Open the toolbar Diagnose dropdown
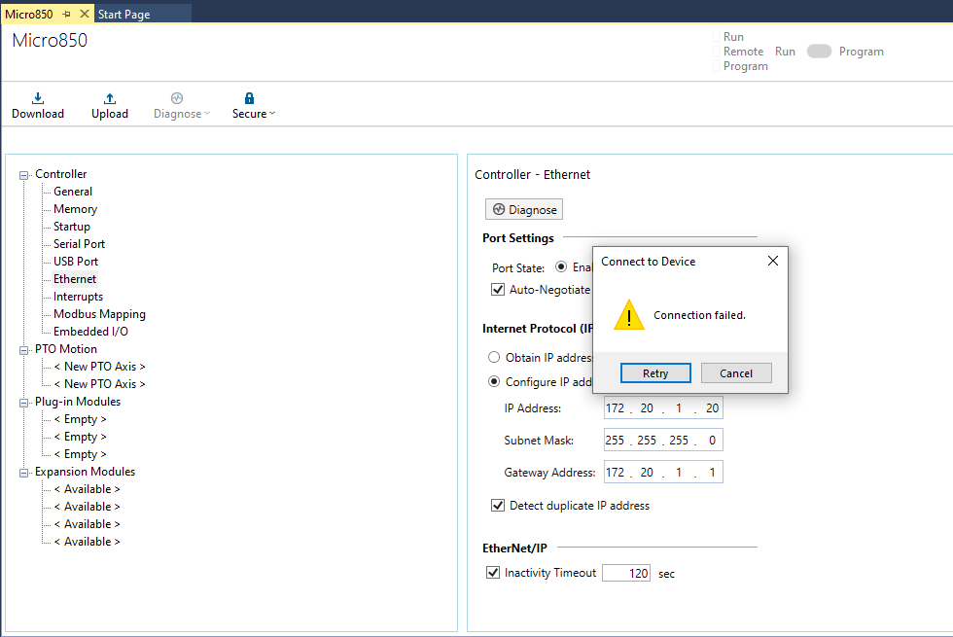953x637 pixels. point(181,106)
